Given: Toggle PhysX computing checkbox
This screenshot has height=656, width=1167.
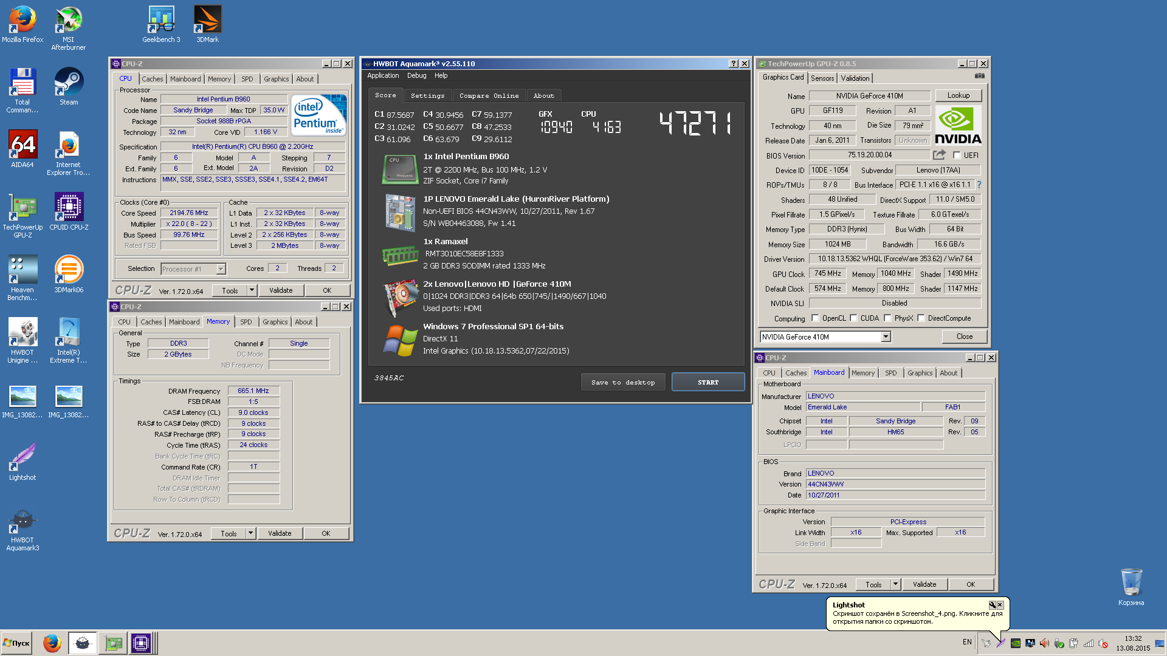Looking at the screenshot, I should pyautogui.click(x=887, y=318).
